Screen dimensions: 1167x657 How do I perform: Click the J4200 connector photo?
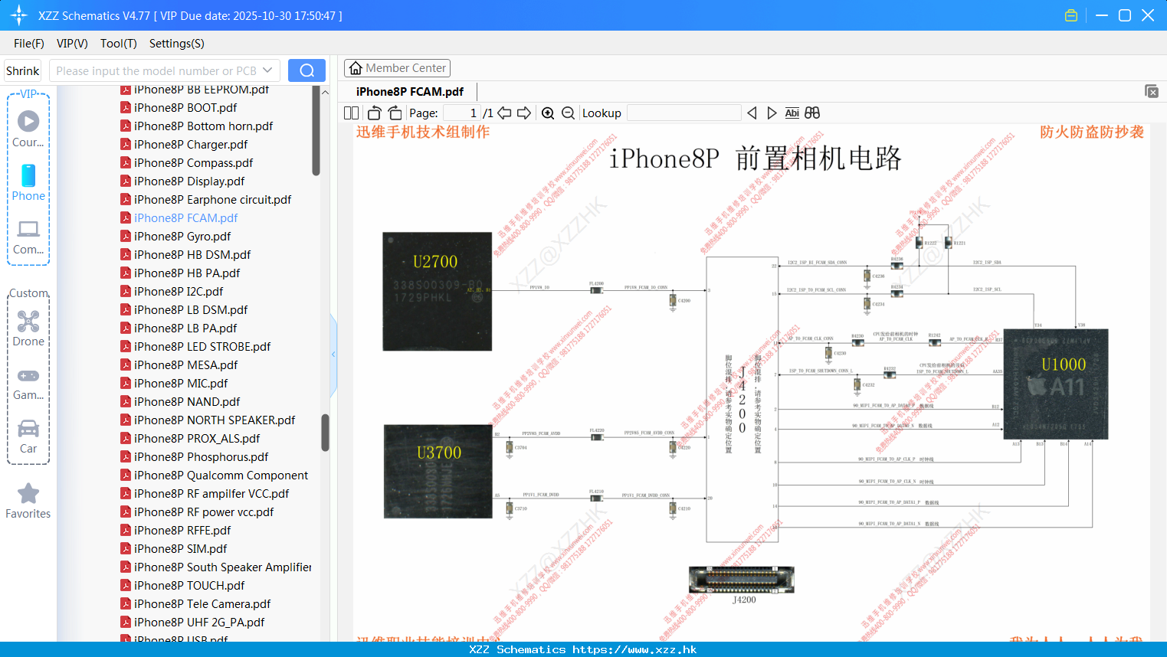[x=741, y=580]
